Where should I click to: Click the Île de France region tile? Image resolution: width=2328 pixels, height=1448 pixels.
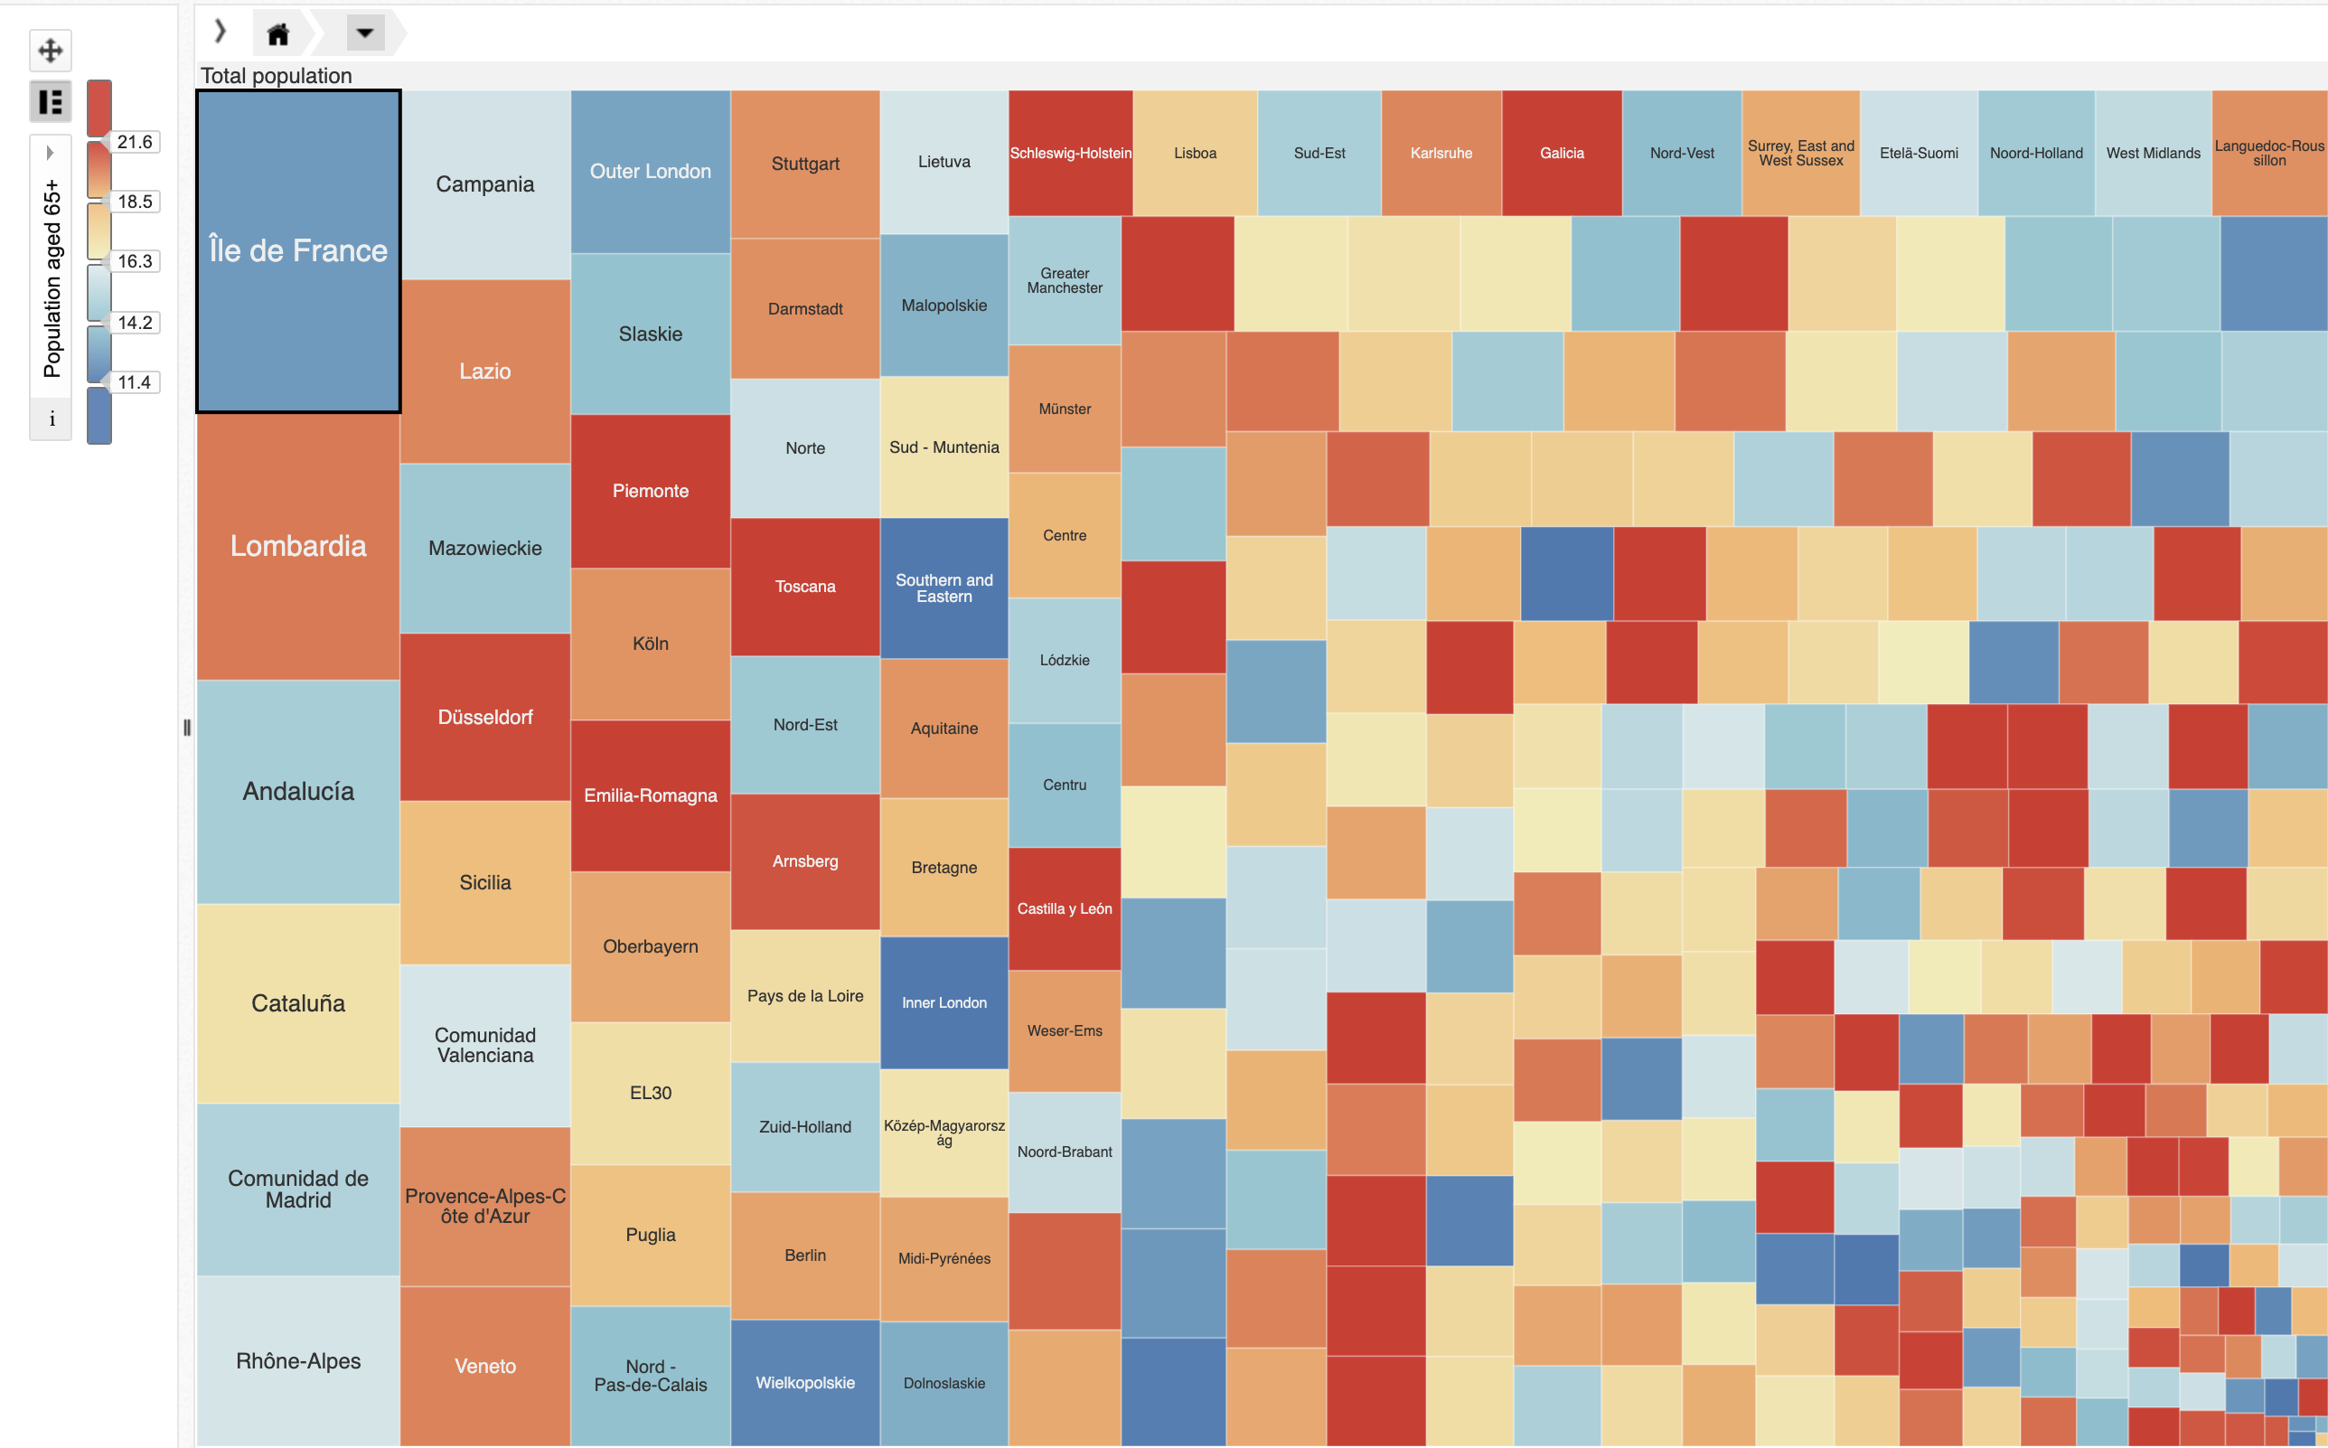[296, 254]
